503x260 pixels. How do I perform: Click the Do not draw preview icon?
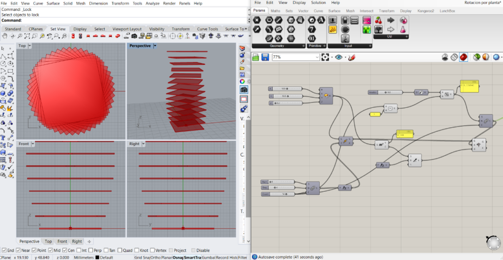click(445, 57)
